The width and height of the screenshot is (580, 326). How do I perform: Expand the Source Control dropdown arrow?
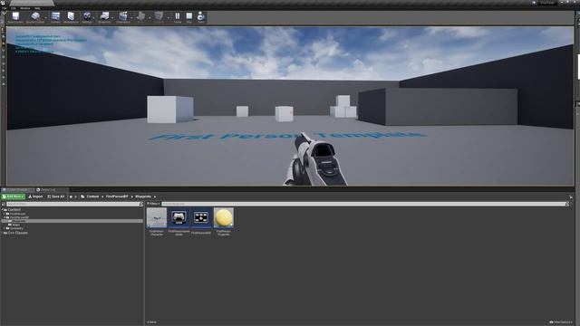point(46,18)
